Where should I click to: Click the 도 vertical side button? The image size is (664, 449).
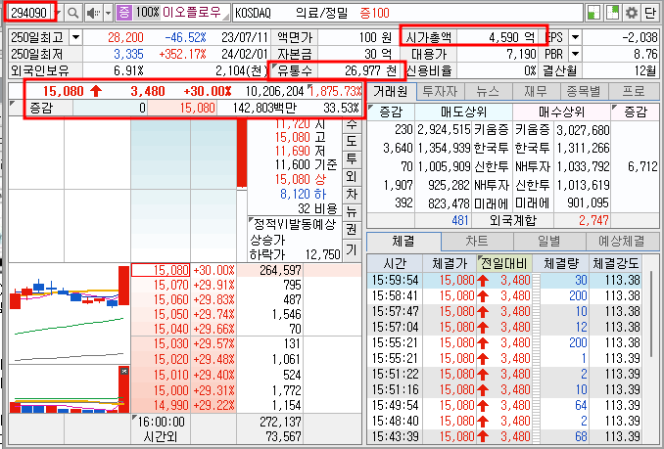coord(352,141)
